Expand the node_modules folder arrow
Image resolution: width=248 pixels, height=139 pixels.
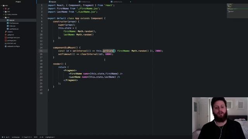click(3, 14)
